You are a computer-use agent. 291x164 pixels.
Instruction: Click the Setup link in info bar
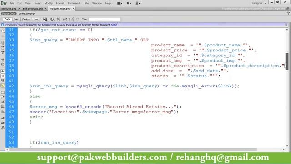(114, 25)
